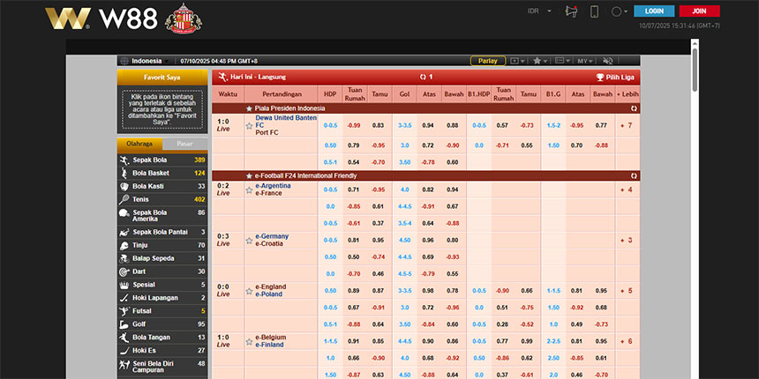Select the Sepak Bola sport icon
The image size is (759, 379).
(x=124, y=160)
